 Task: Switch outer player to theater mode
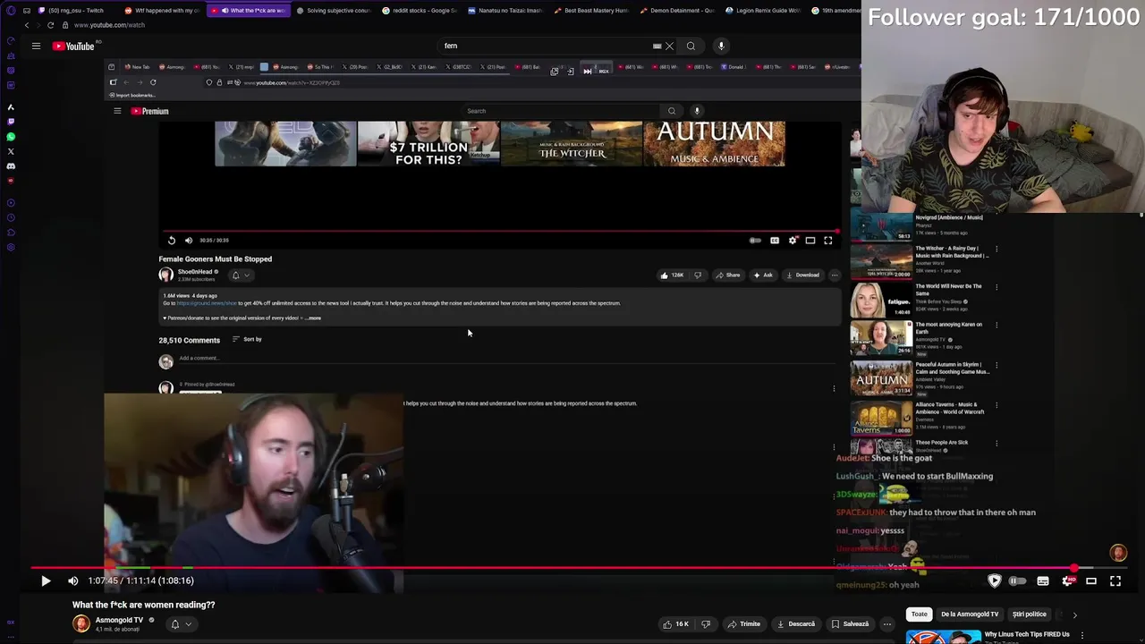click(x=1091, y=581)
